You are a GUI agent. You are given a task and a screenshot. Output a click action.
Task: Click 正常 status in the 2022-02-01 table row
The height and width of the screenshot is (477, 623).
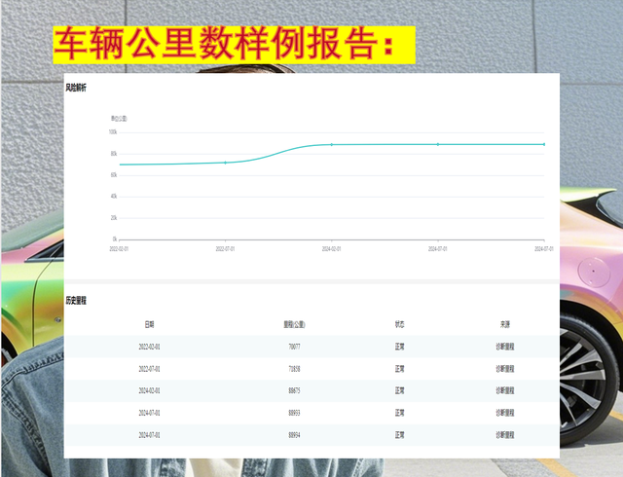[x=400, y=347]
